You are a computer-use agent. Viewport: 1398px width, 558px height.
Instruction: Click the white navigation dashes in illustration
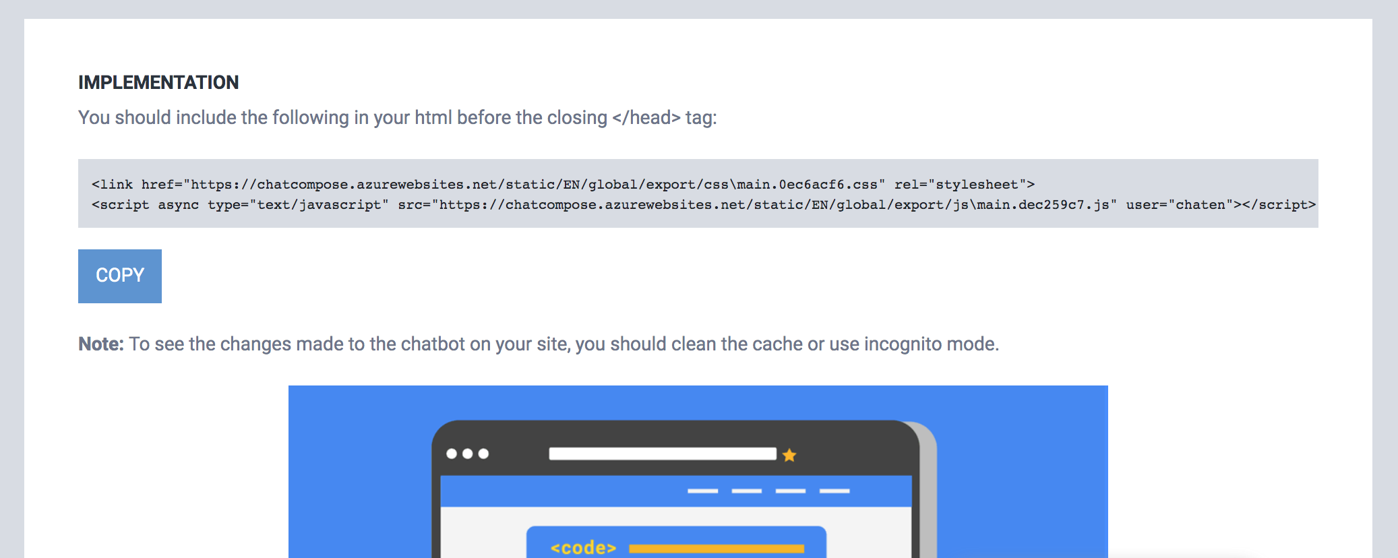tap(768, 491)
